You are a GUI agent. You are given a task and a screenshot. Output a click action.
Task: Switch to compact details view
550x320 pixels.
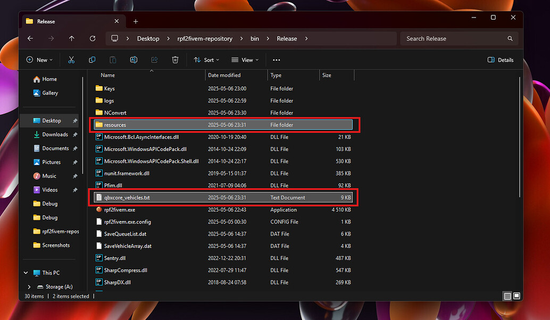pyautogui.click(x=507, y=296)
